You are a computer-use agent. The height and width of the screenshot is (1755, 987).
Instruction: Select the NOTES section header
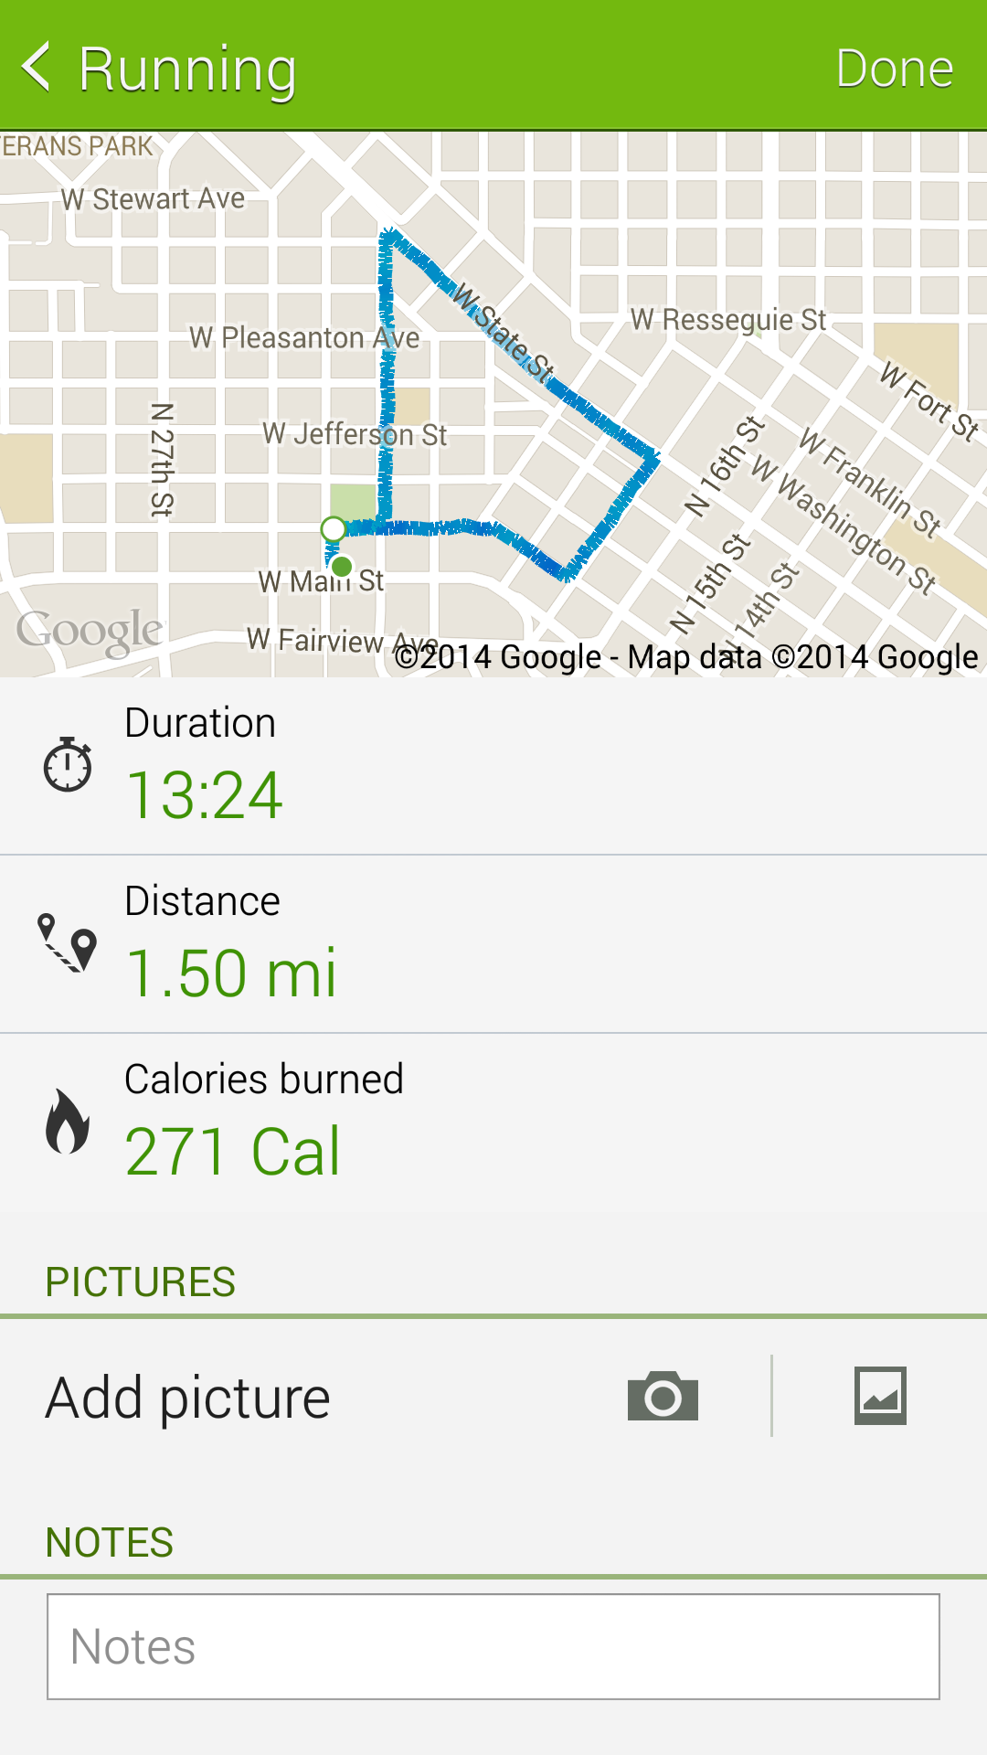pos(110,1542)
